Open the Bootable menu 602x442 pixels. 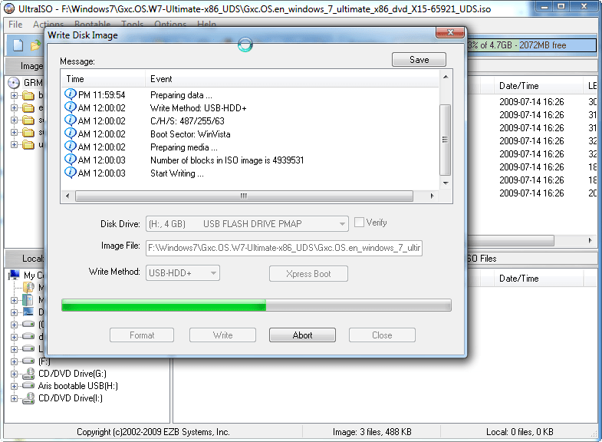(x=93, y=25)
